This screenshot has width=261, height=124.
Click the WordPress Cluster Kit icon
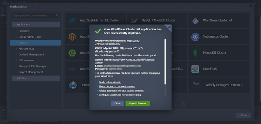[195, 21]
